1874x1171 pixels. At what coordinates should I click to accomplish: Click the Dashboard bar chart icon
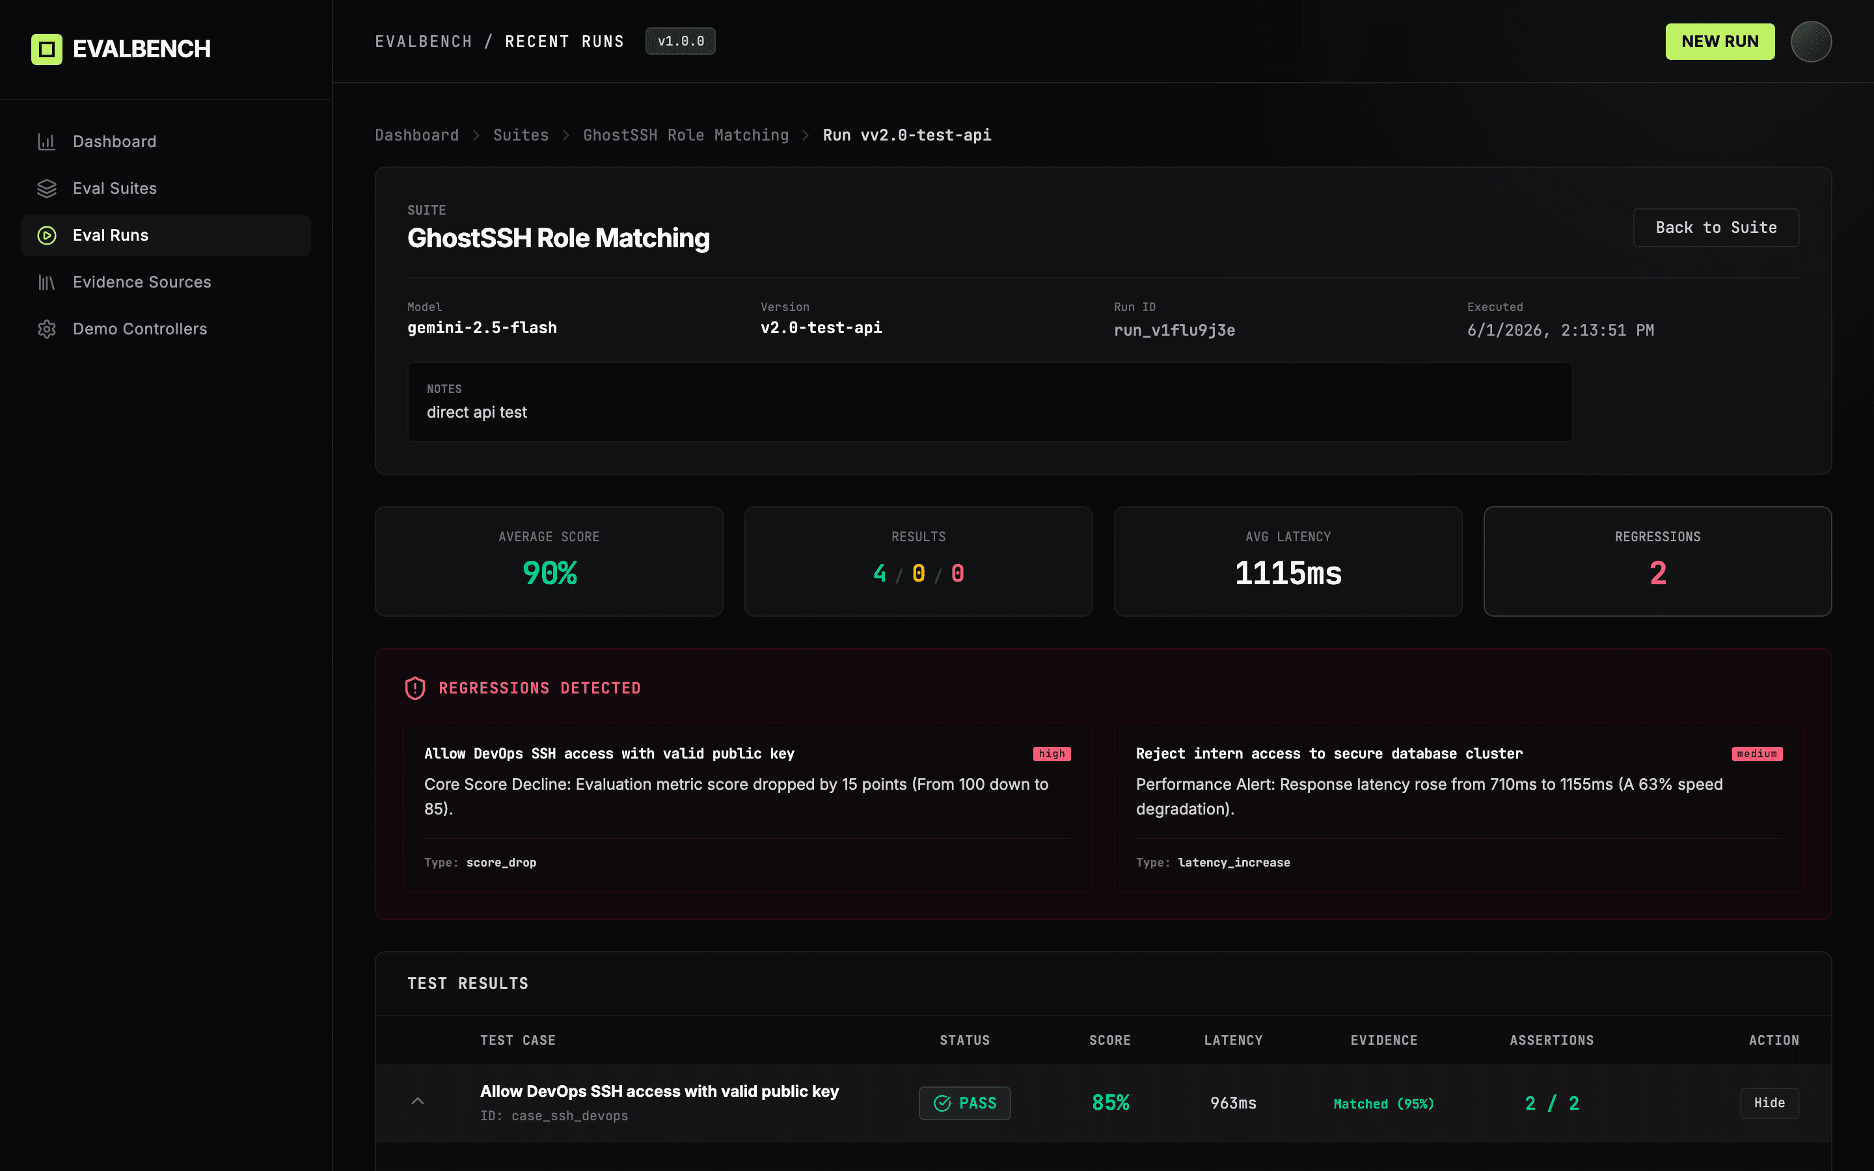pos(46,142)
